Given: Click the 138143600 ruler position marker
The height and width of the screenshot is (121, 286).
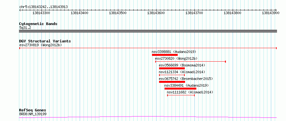Looking at the screenshot, I should [x=156, y=13].
